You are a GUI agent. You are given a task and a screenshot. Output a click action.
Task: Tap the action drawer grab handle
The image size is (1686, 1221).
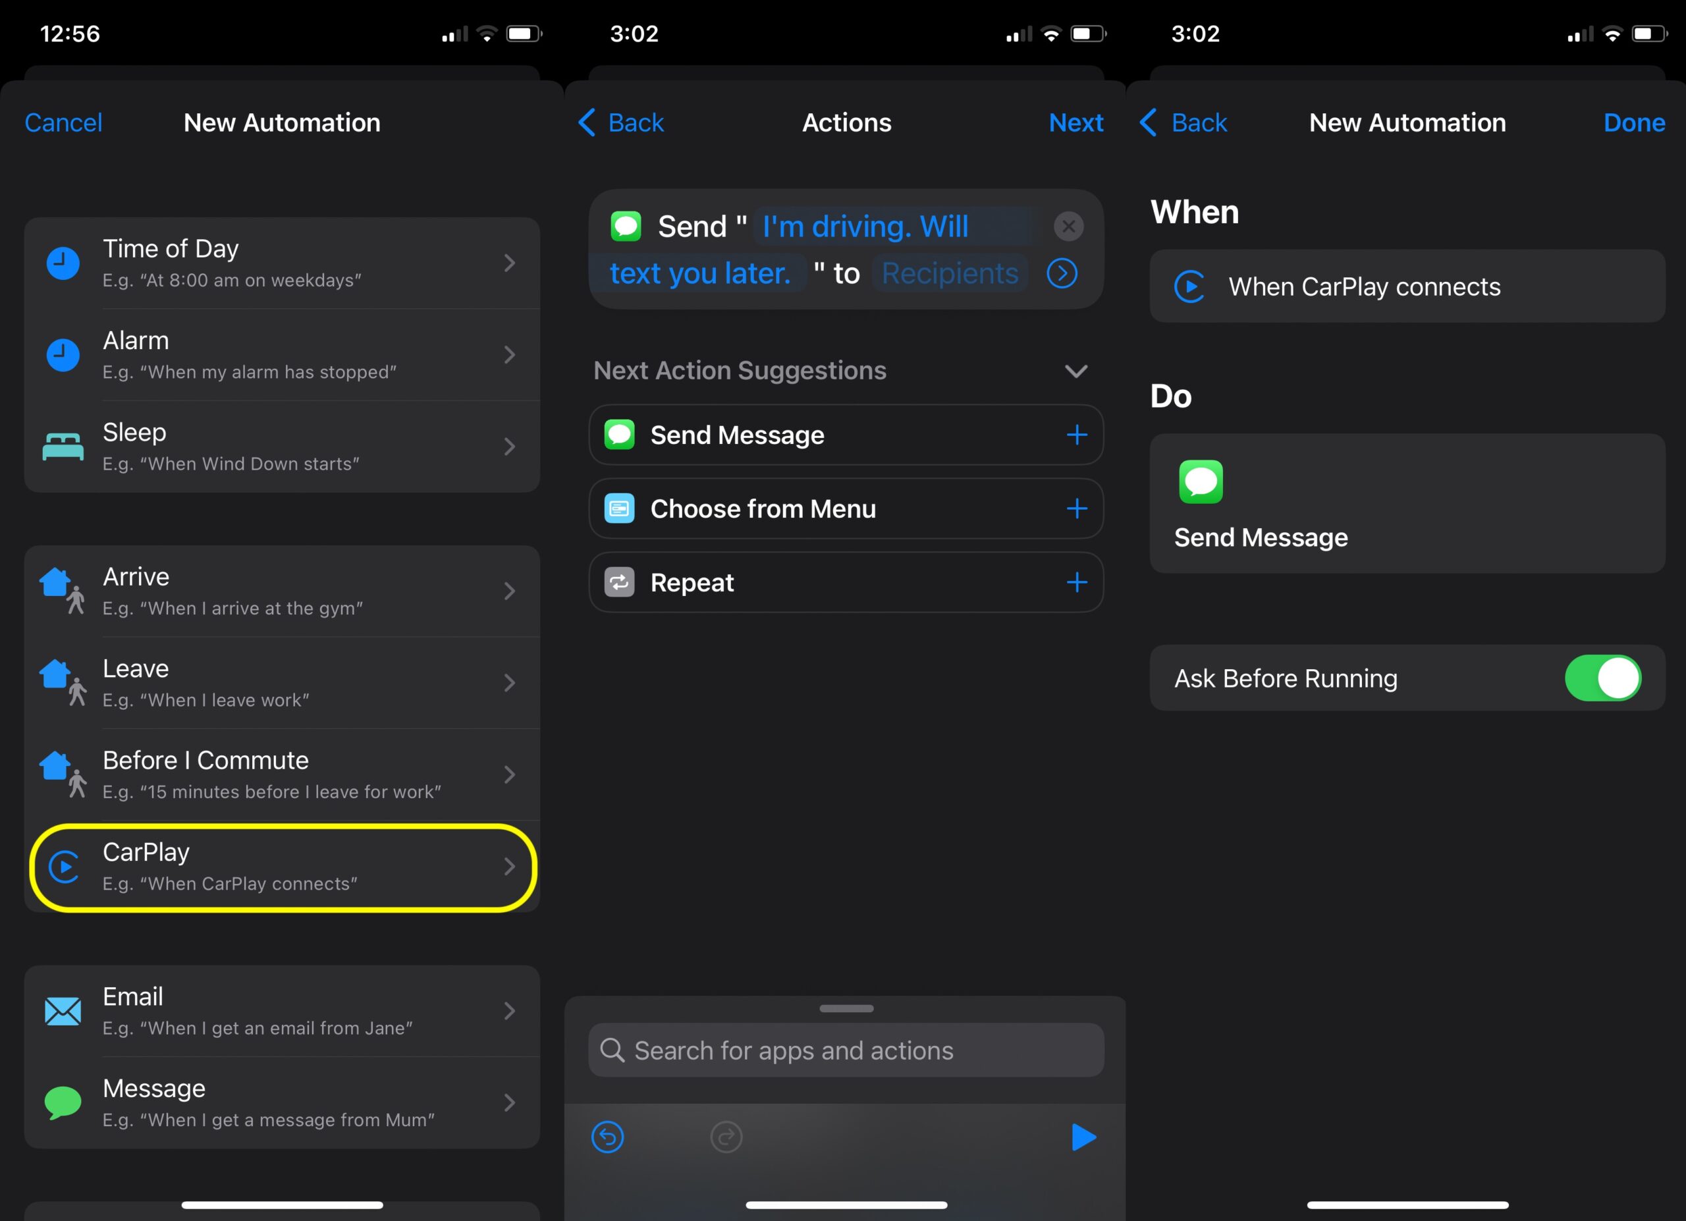click(x=846, y=1008)
